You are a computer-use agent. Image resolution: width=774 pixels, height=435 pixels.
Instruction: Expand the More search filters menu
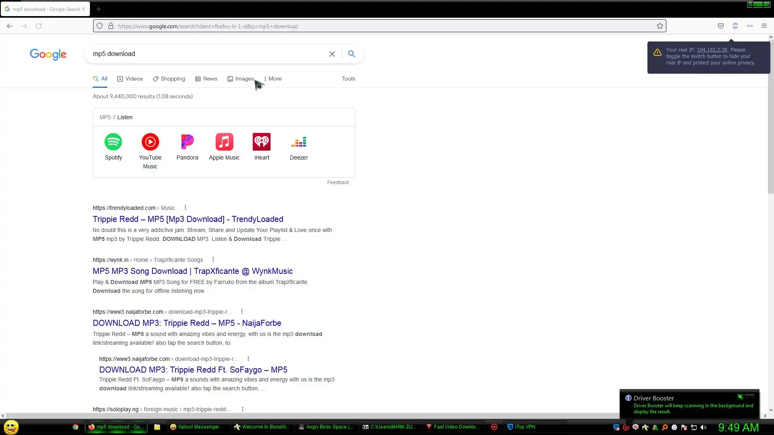[273, 79]
